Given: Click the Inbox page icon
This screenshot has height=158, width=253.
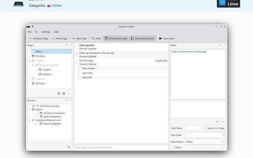Looking at the screenshot, I should 33,52.
